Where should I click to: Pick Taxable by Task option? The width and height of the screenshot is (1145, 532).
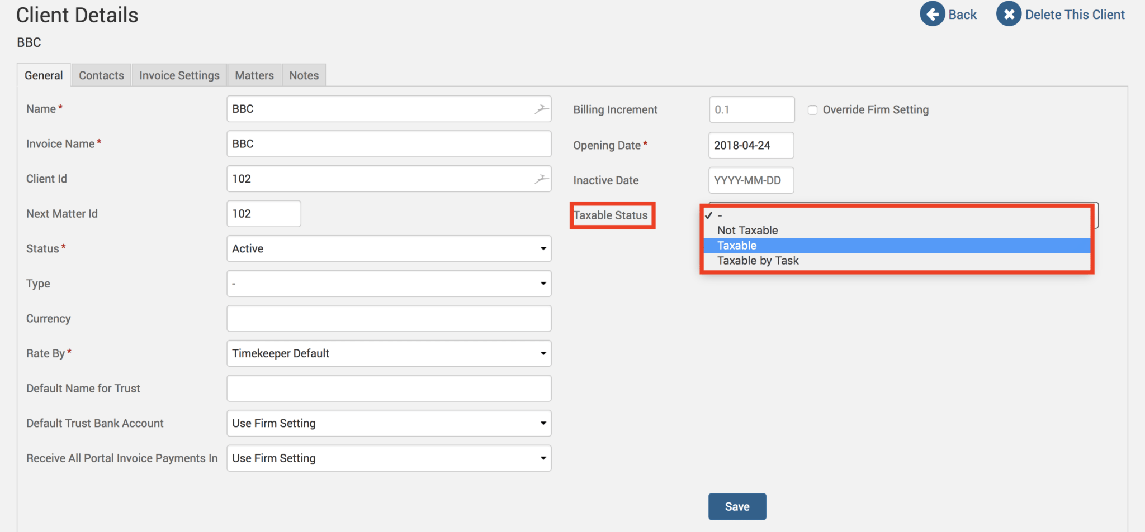(x=758, y=261)
